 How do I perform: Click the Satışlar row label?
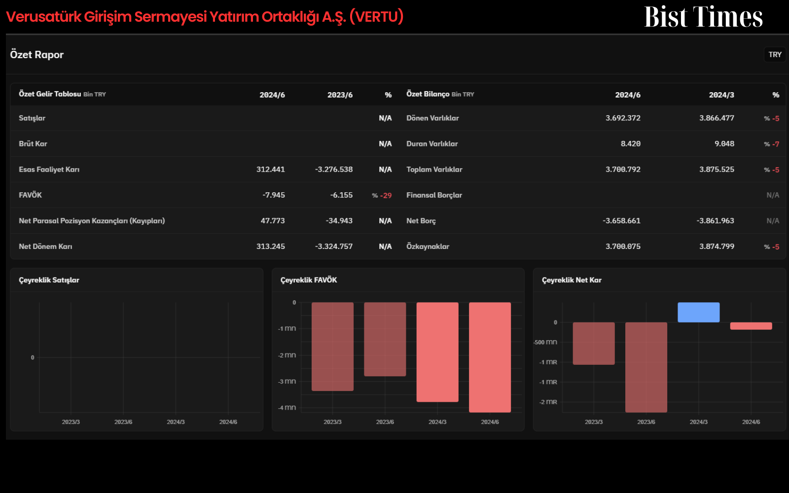(x=32, y=118)
